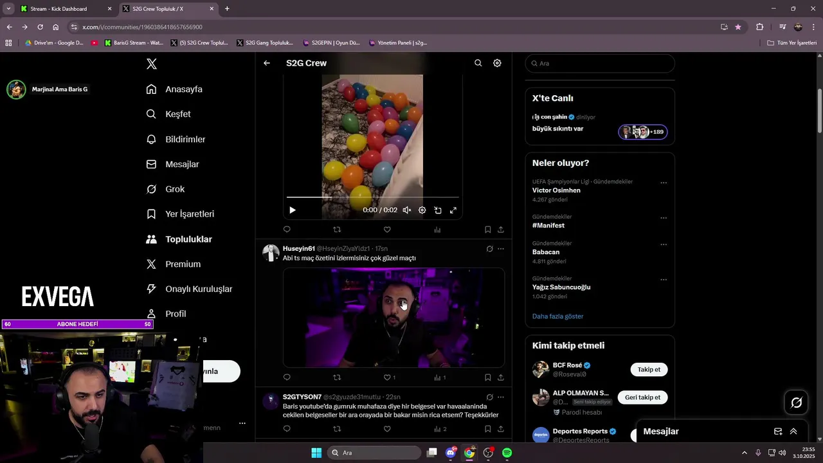Open more options for Yağız Sabuncuoğlu trend

[664, 280]
